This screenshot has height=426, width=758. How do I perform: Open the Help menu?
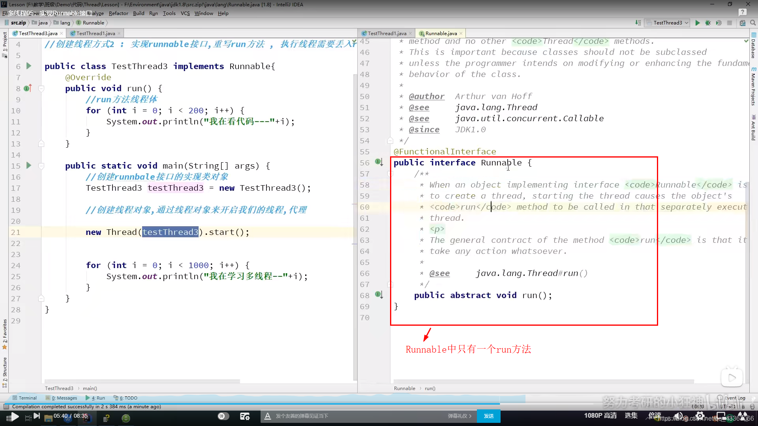(x=223, y=13)
